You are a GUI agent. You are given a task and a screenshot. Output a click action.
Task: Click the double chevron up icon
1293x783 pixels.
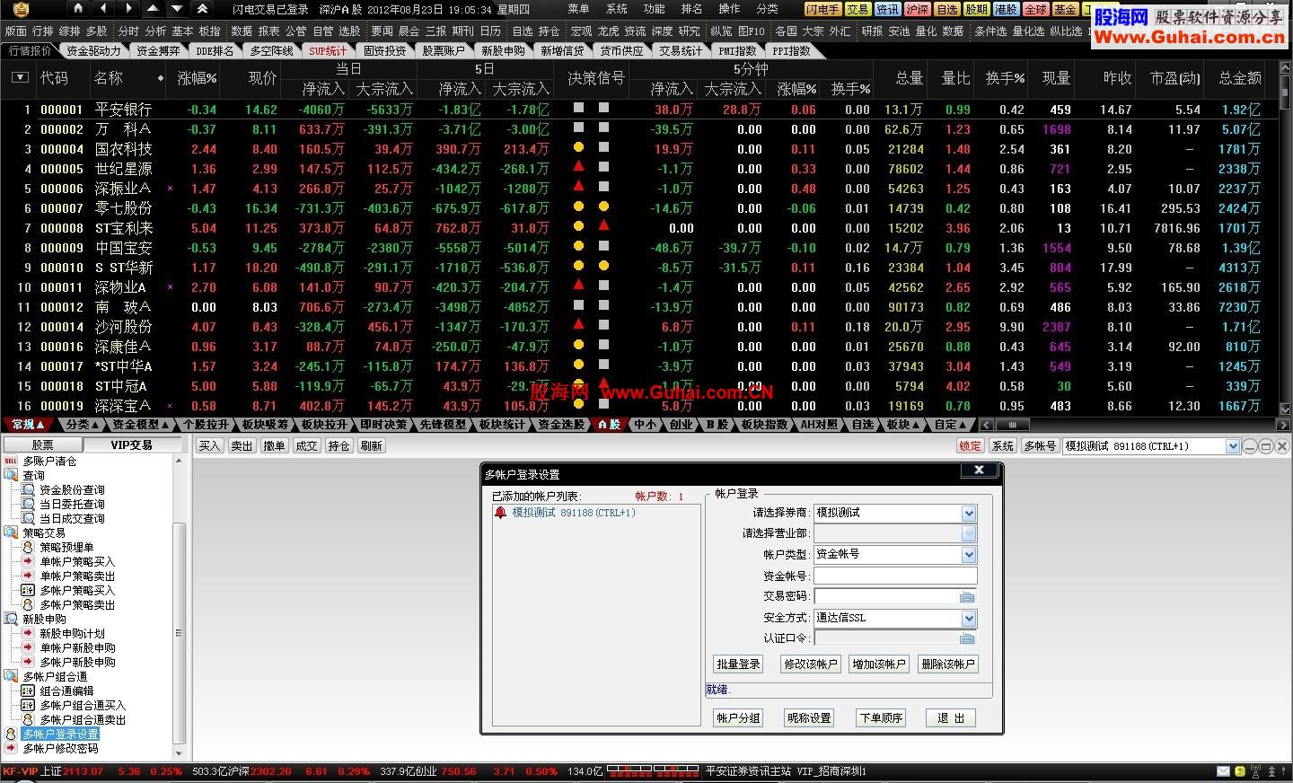point(202,9)
